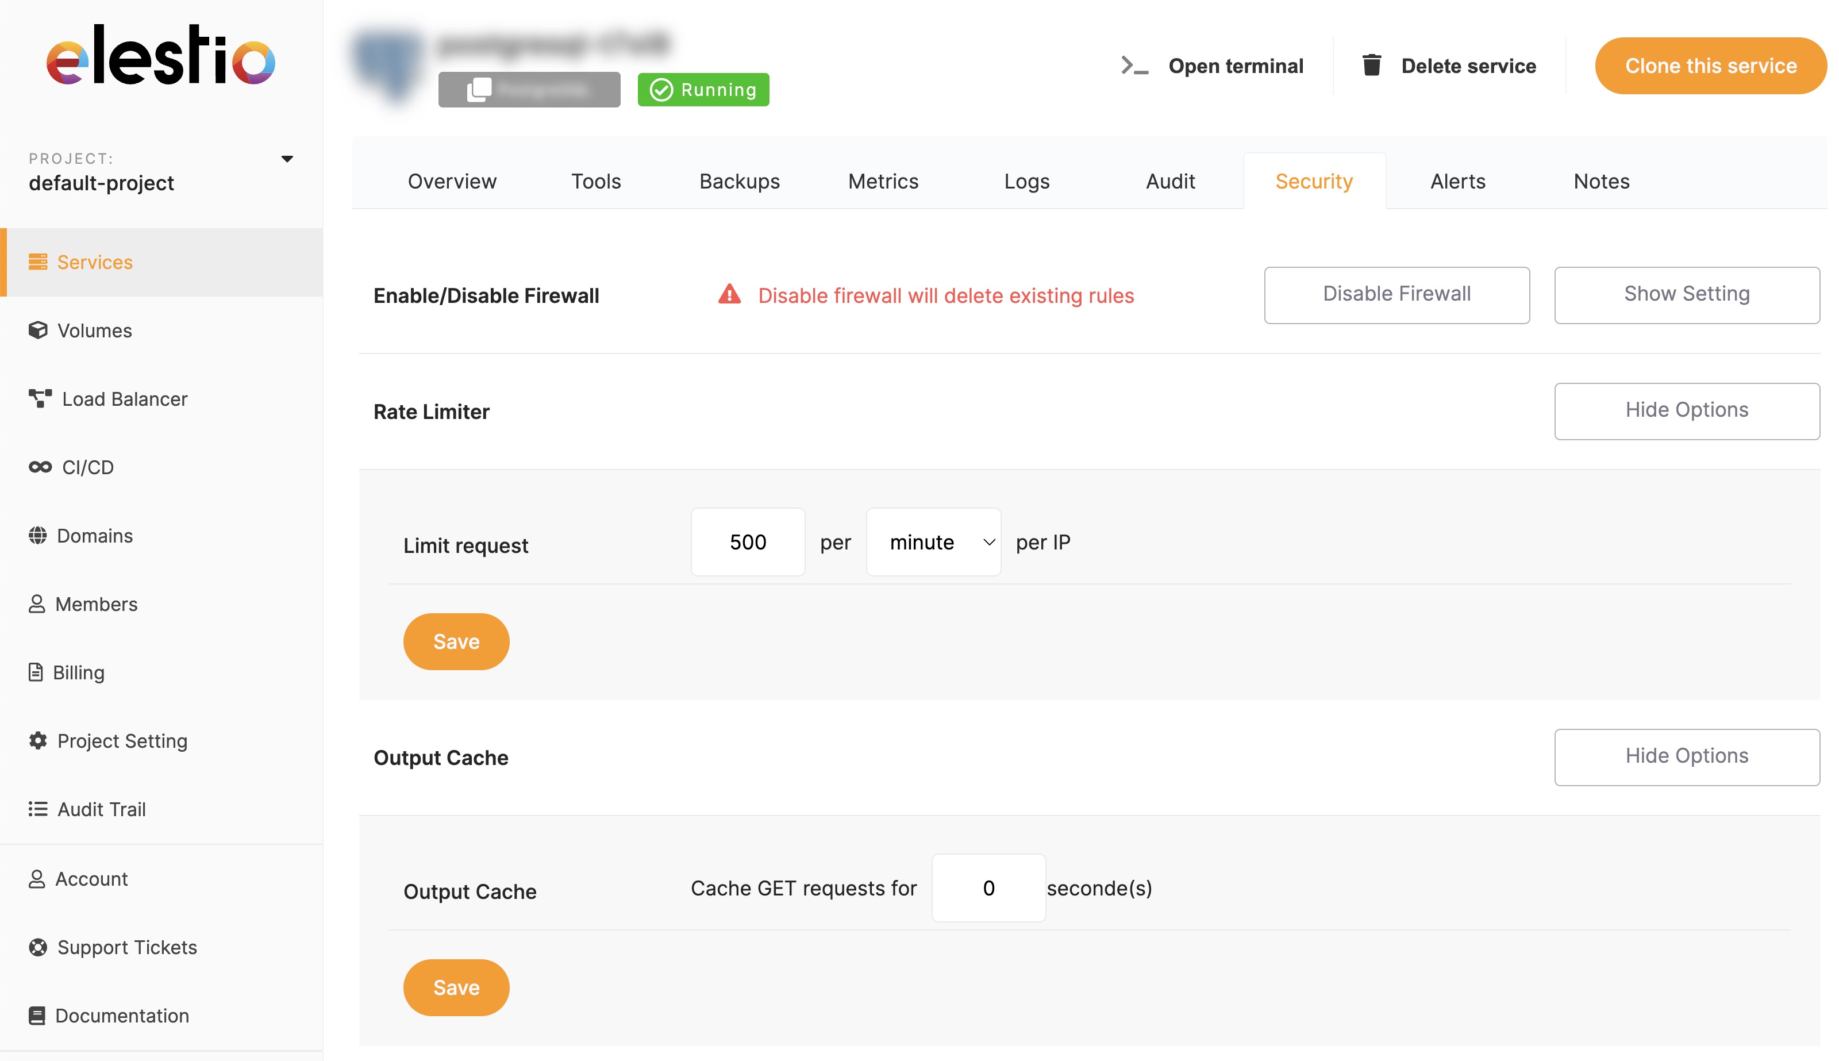Expand the project selector dropdown
Image resolution: width=1839 pixels, height=1061 pixels.
287,159
